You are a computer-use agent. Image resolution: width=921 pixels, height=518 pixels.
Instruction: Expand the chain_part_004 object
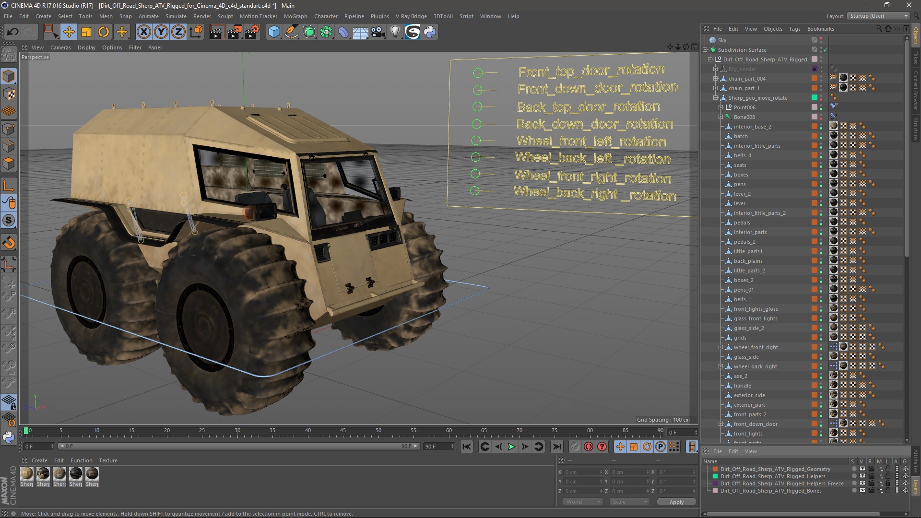pyautogui.click(x=716, y=79)
